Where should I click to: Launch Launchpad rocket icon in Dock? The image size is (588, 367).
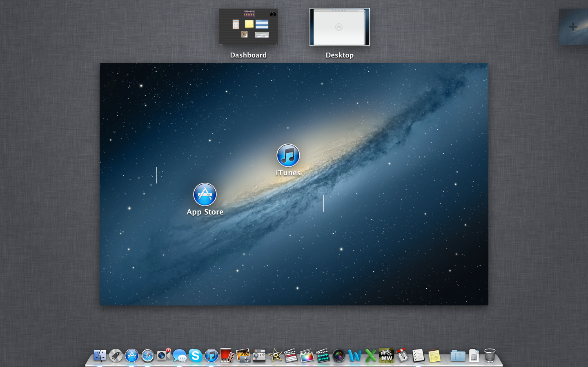(116, 356)
